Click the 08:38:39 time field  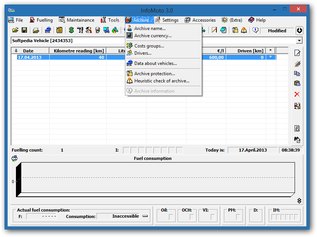click(291, 150)
